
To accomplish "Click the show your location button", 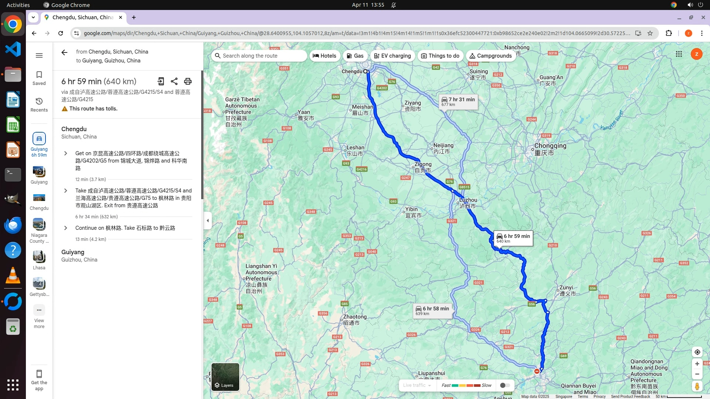I will [x=697, y=352].
